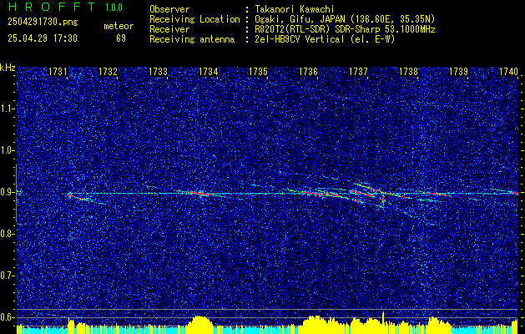Click the 0.9 kHz axis label
Viewport: 525px width, 334px height.
click(7, 192)
